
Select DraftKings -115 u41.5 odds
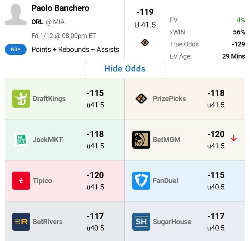point(95,99)
